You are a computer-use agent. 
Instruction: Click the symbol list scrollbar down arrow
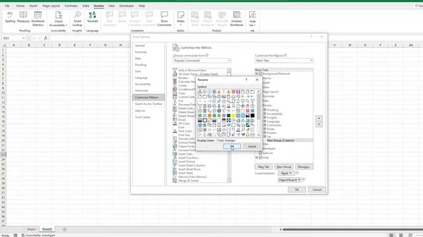258,135
